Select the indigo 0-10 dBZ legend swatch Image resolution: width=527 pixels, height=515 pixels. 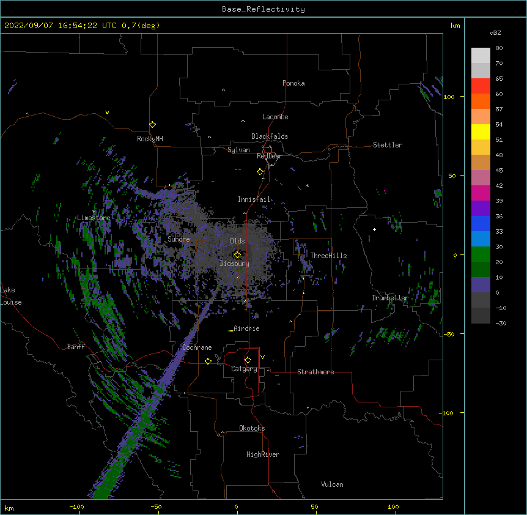click(x=481, y=285)
